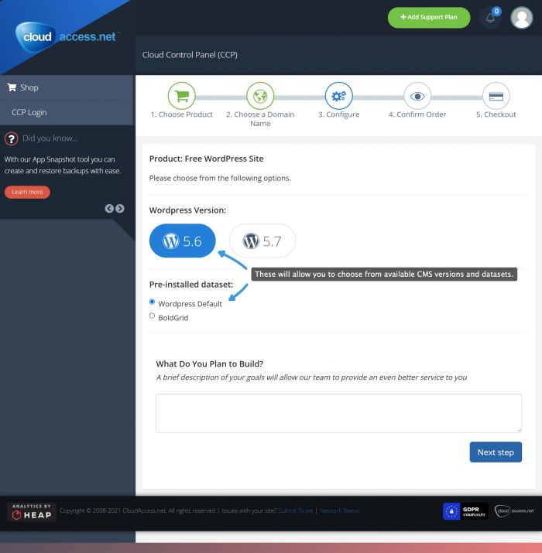Click the GDPR Compliant badge

[x=465, y=511]
